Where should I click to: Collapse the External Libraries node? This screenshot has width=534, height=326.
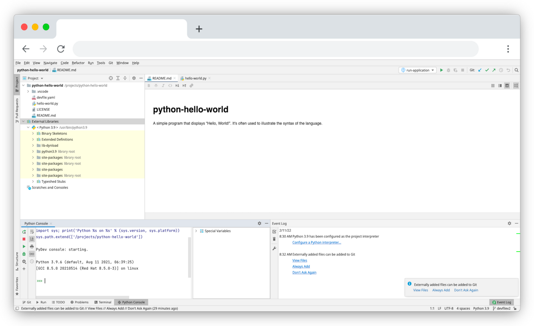tap(23, 121)
